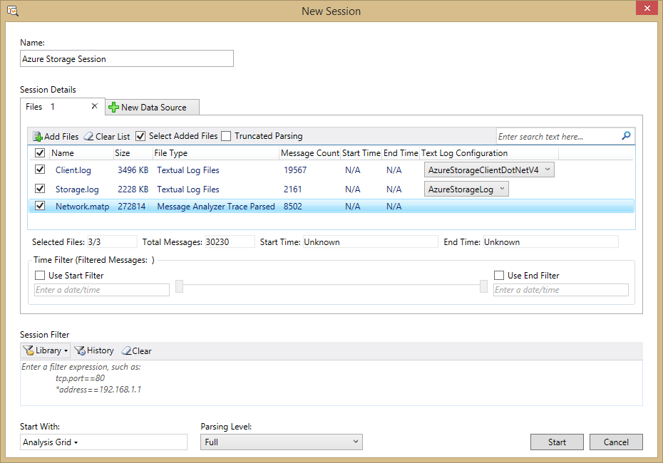
Task: Click the left time filter slider handle
Action: pos(179,286)
